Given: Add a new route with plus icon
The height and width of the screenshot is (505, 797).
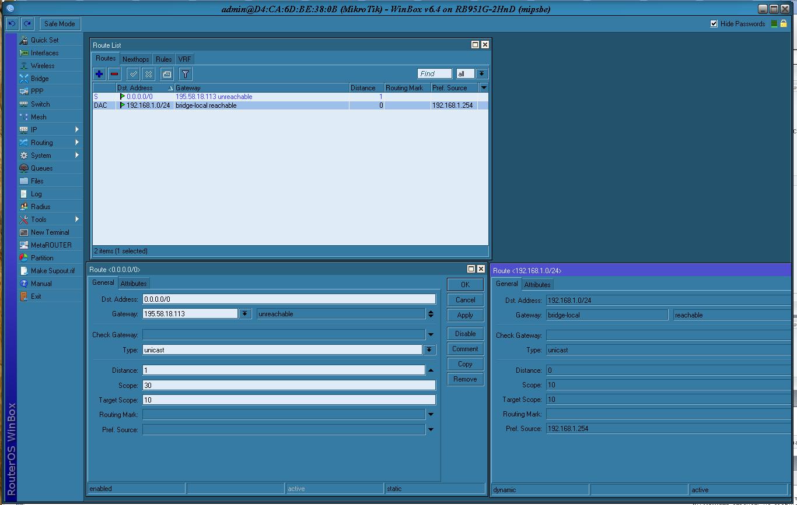Looking at the screenshot, I should click(x=99, y=74).
